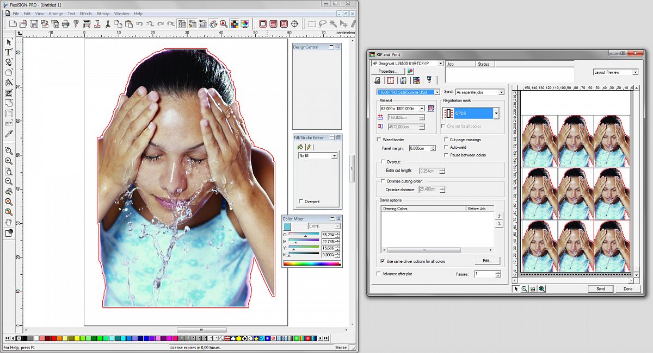
Task: Click the registration target crosshair icon
Action: pos(295,24)
